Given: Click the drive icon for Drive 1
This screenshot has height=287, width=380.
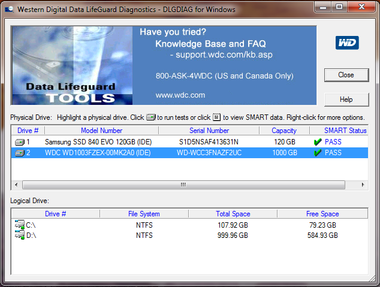Looking at the screenshot, I should [20, 142].
